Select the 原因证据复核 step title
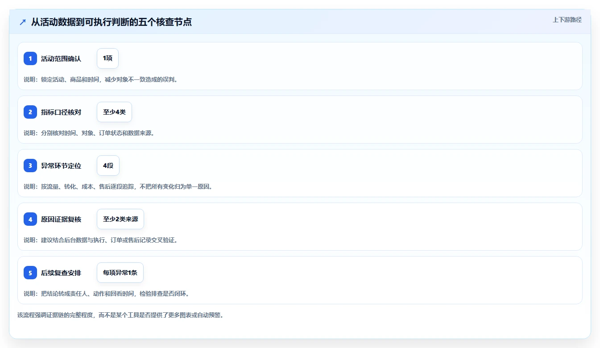Image resolution: width=600 pixels, height=348 pixels. 61,219
